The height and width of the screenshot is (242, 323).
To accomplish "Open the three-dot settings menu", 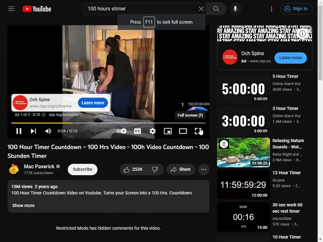I will coord(272,9).
